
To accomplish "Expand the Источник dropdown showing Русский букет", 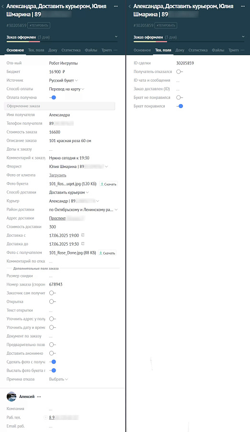I will point(63,81).
